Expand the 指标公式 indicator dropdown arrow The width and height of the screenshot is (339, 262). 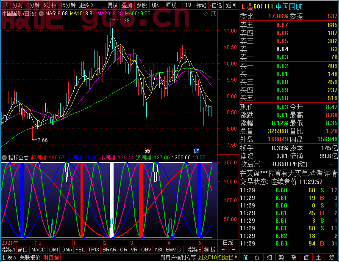coord(4,158)
